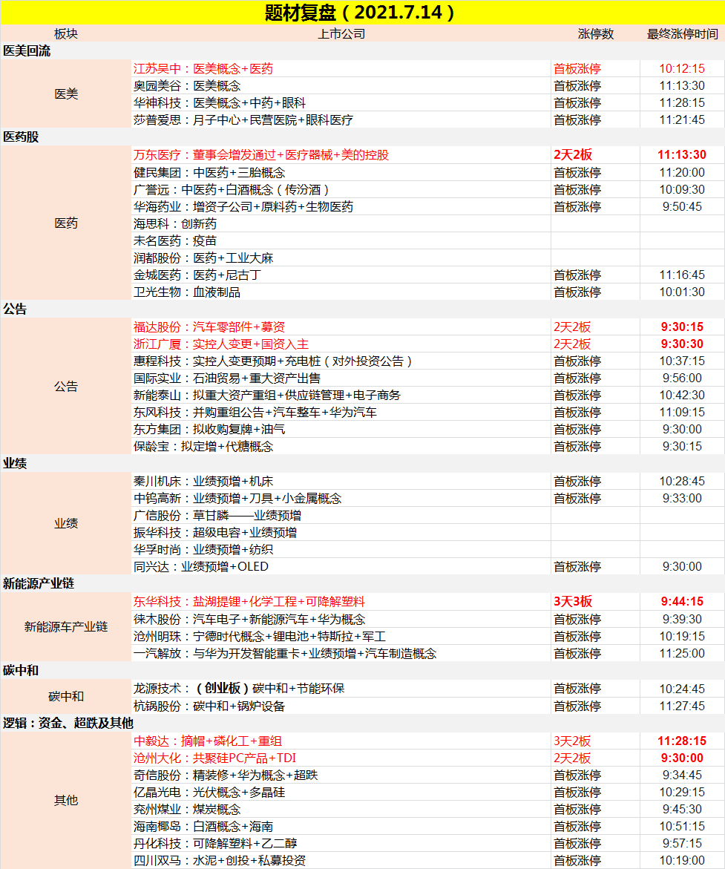Select the cell 卫光生物：血液制品
This screenshot has height=869, width=725.
(x=341, y=292)
